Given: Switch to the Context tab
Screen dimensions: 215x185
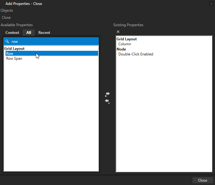Looking at the screenshot, I should pyautogui.click(x=12, y=33).
